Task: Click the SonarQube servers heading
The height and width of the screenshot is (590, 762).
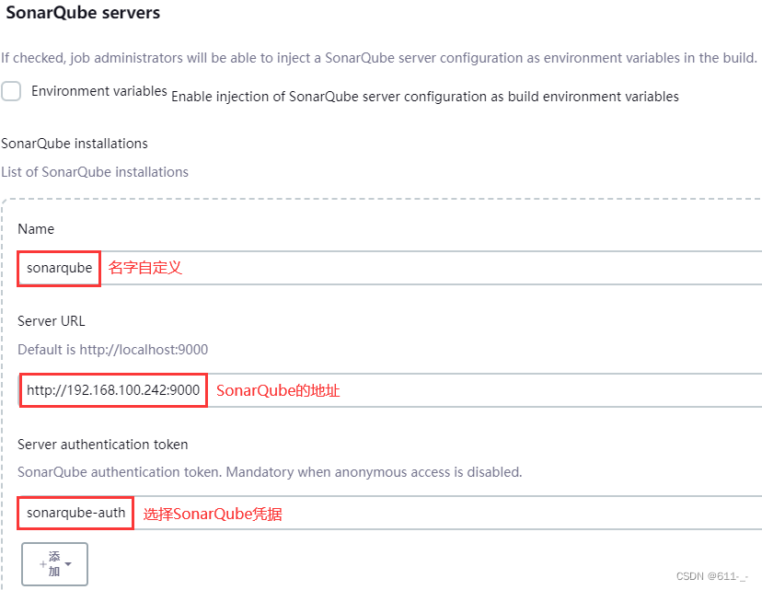Action: 83,13
